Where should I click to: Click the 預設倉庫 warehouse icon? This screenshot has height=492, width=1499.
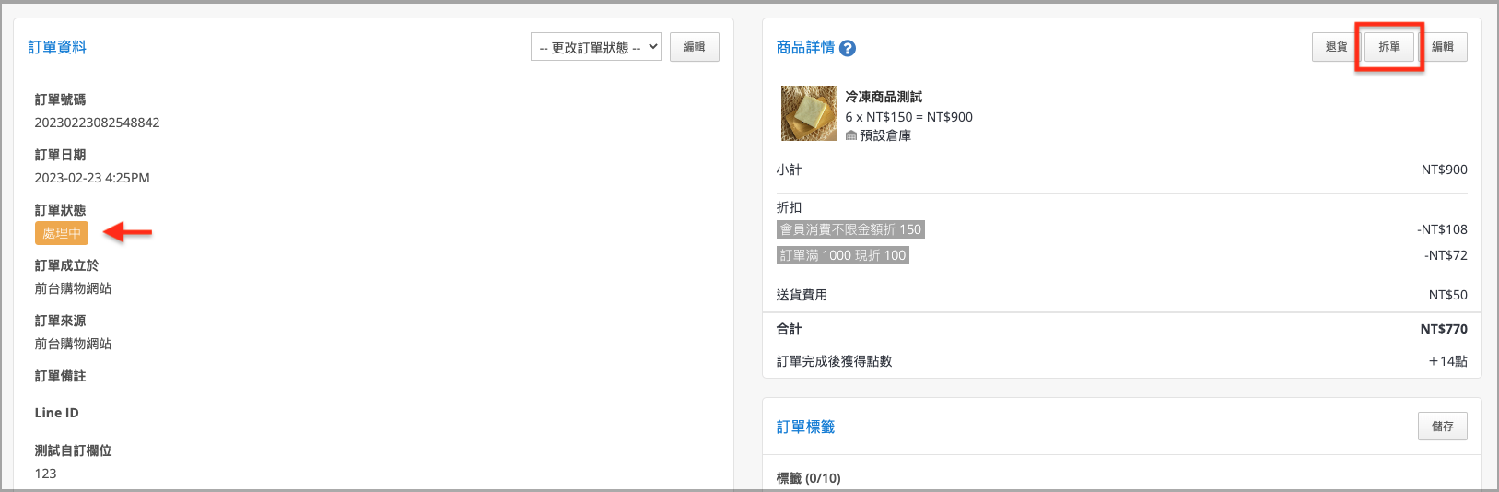(x=851, y=135)
